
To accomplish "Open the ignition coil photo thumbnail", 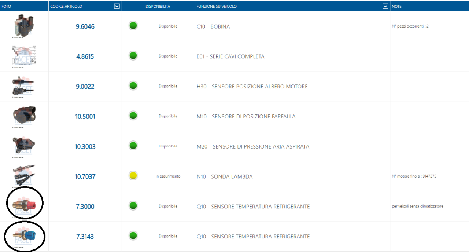I will tap(24, 26).
